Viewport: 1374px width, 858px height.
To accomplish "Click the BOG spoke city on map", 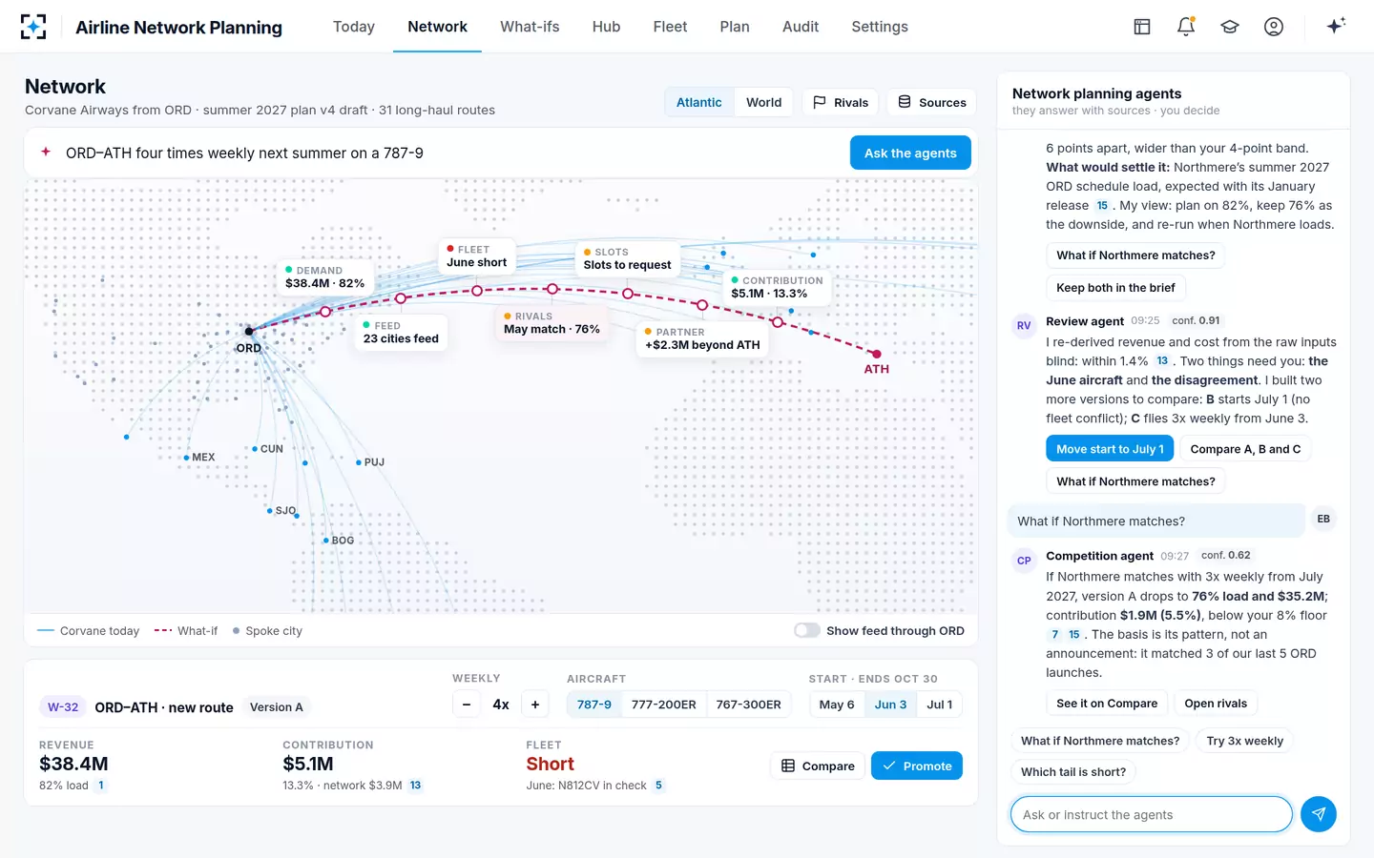I will (x=326, y=541).
